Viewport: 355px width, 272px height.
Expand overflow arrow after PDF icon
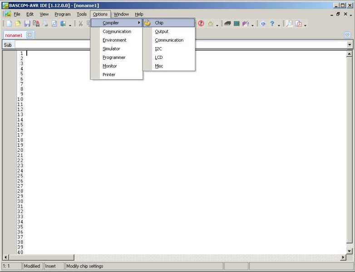tap(305, 25)
